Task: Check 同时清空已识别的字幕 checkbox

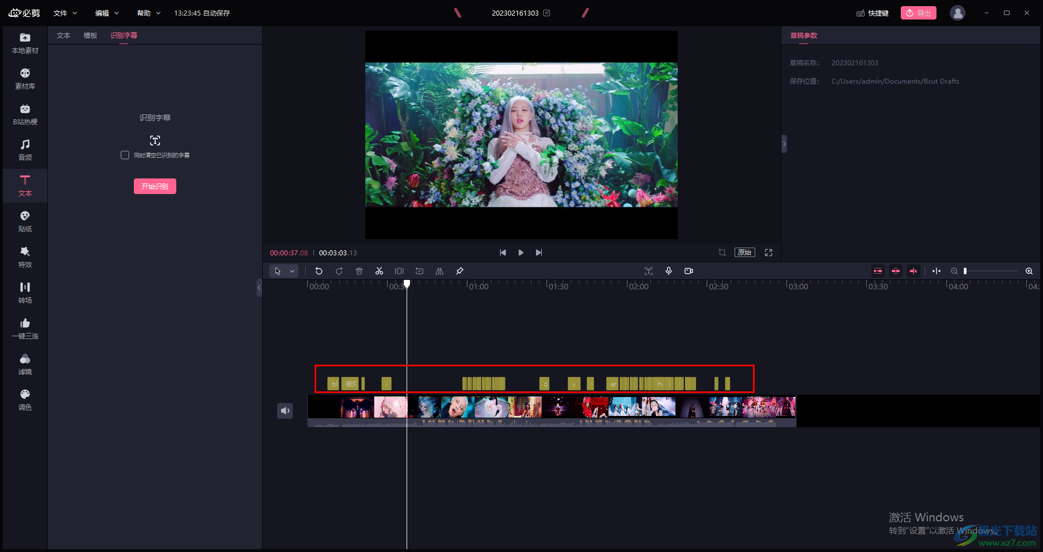Action: [125, 155]
